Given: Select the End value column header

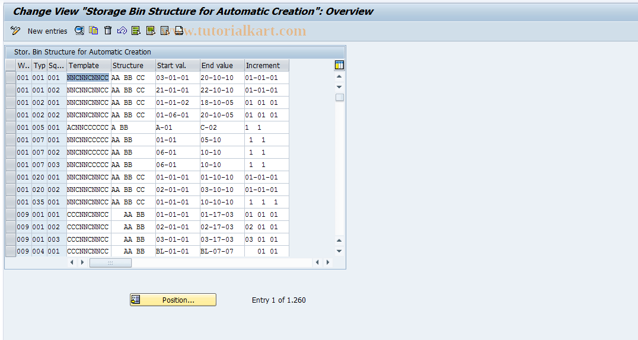Looking at the screenshot, I should pos(222,65).
